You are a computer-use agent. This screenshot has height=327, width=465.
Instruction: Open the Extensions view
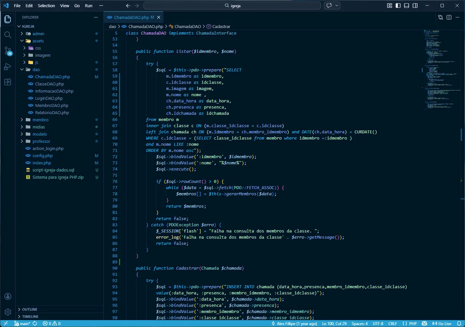point(8,82)
